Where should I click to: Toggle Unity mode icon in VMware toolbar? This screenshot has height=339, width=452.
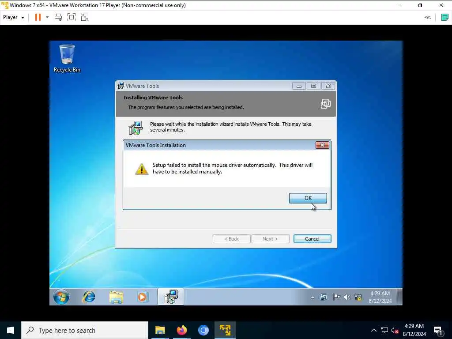pyautogui.click(x=85, y=17)
